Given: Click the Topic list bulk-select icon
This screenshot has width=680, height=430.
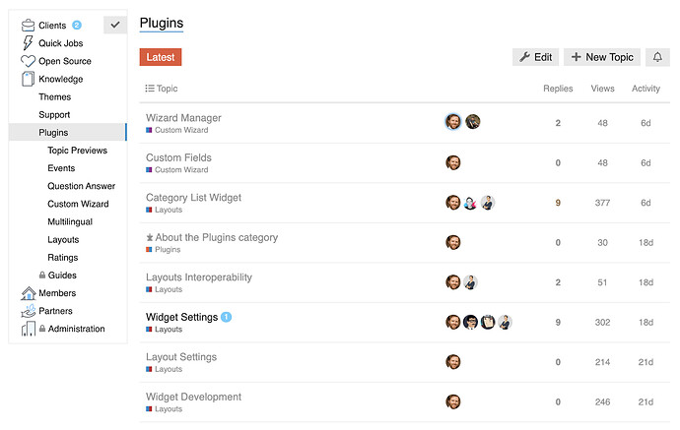Looking at the screenshot, I should (x=150, y=89).
